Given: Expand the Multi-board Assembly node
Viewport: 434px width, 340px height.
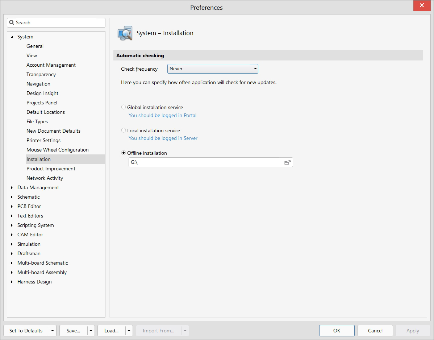Looking at the screenshot, I should 12,272.
